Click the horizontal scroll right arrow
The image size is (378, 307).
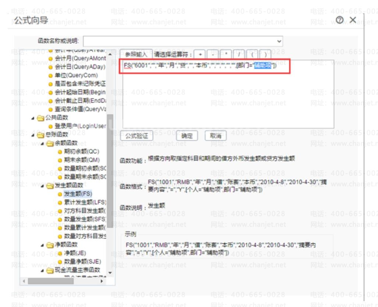click(x=102, y=281)
